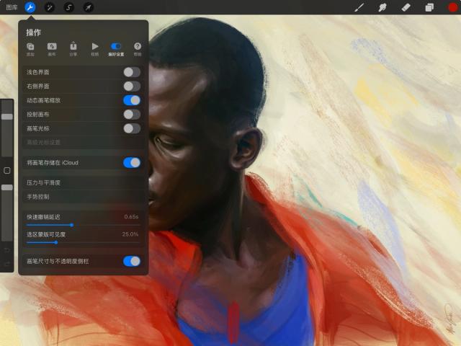Return to the 图库 gallery
Image resolution: width=461 pixels, height=346 pixels.
[12, 7]
